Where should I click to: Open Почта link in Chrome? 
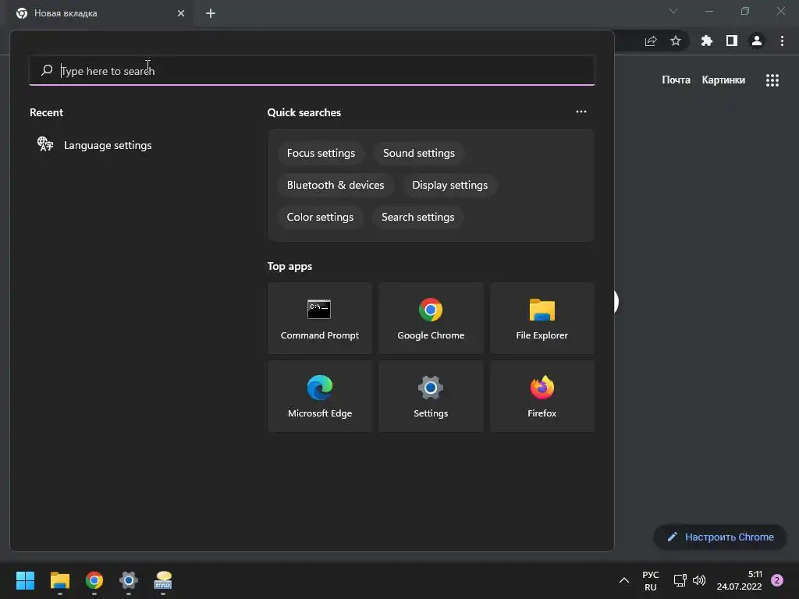[676, 80]
